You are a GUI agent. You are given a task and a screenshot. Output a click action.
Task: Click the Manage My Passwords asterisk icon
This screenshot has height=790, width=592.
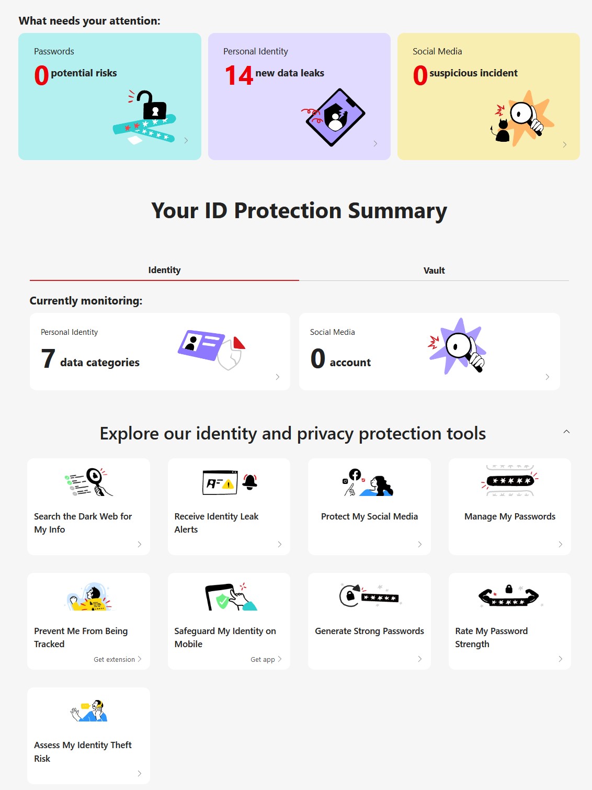pyautogui.click(x=509, y=481)
